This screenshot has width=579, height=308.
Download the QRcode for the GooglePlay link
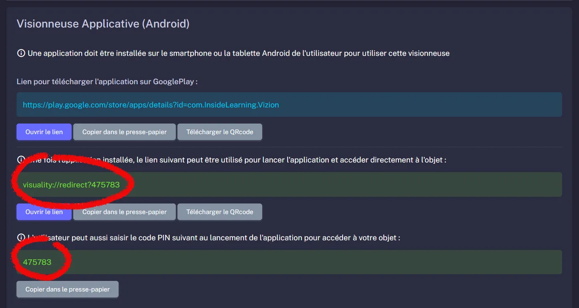tap(219, 132)
